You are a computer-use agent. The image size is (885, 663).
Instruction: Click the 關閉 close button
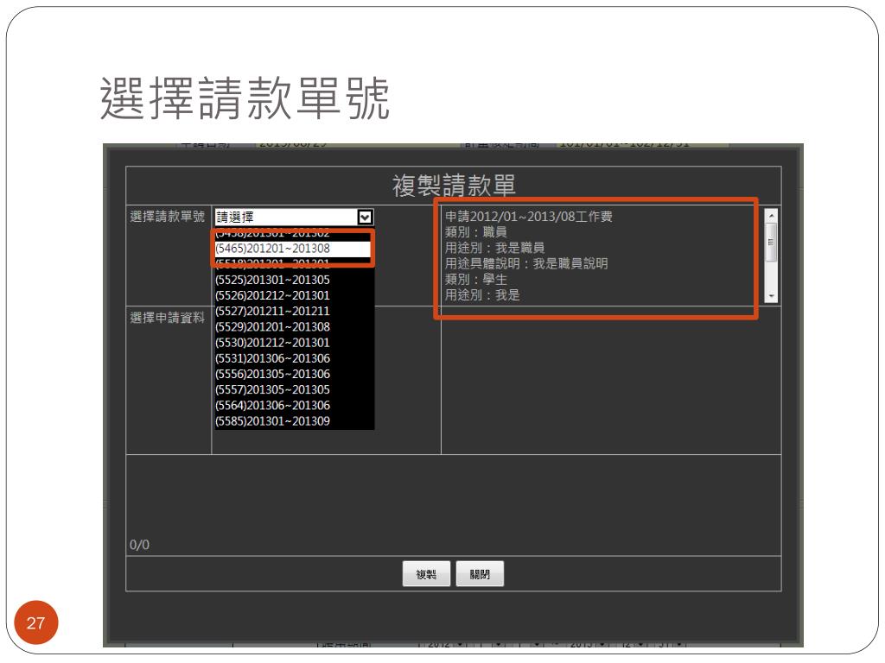[480, 574]
